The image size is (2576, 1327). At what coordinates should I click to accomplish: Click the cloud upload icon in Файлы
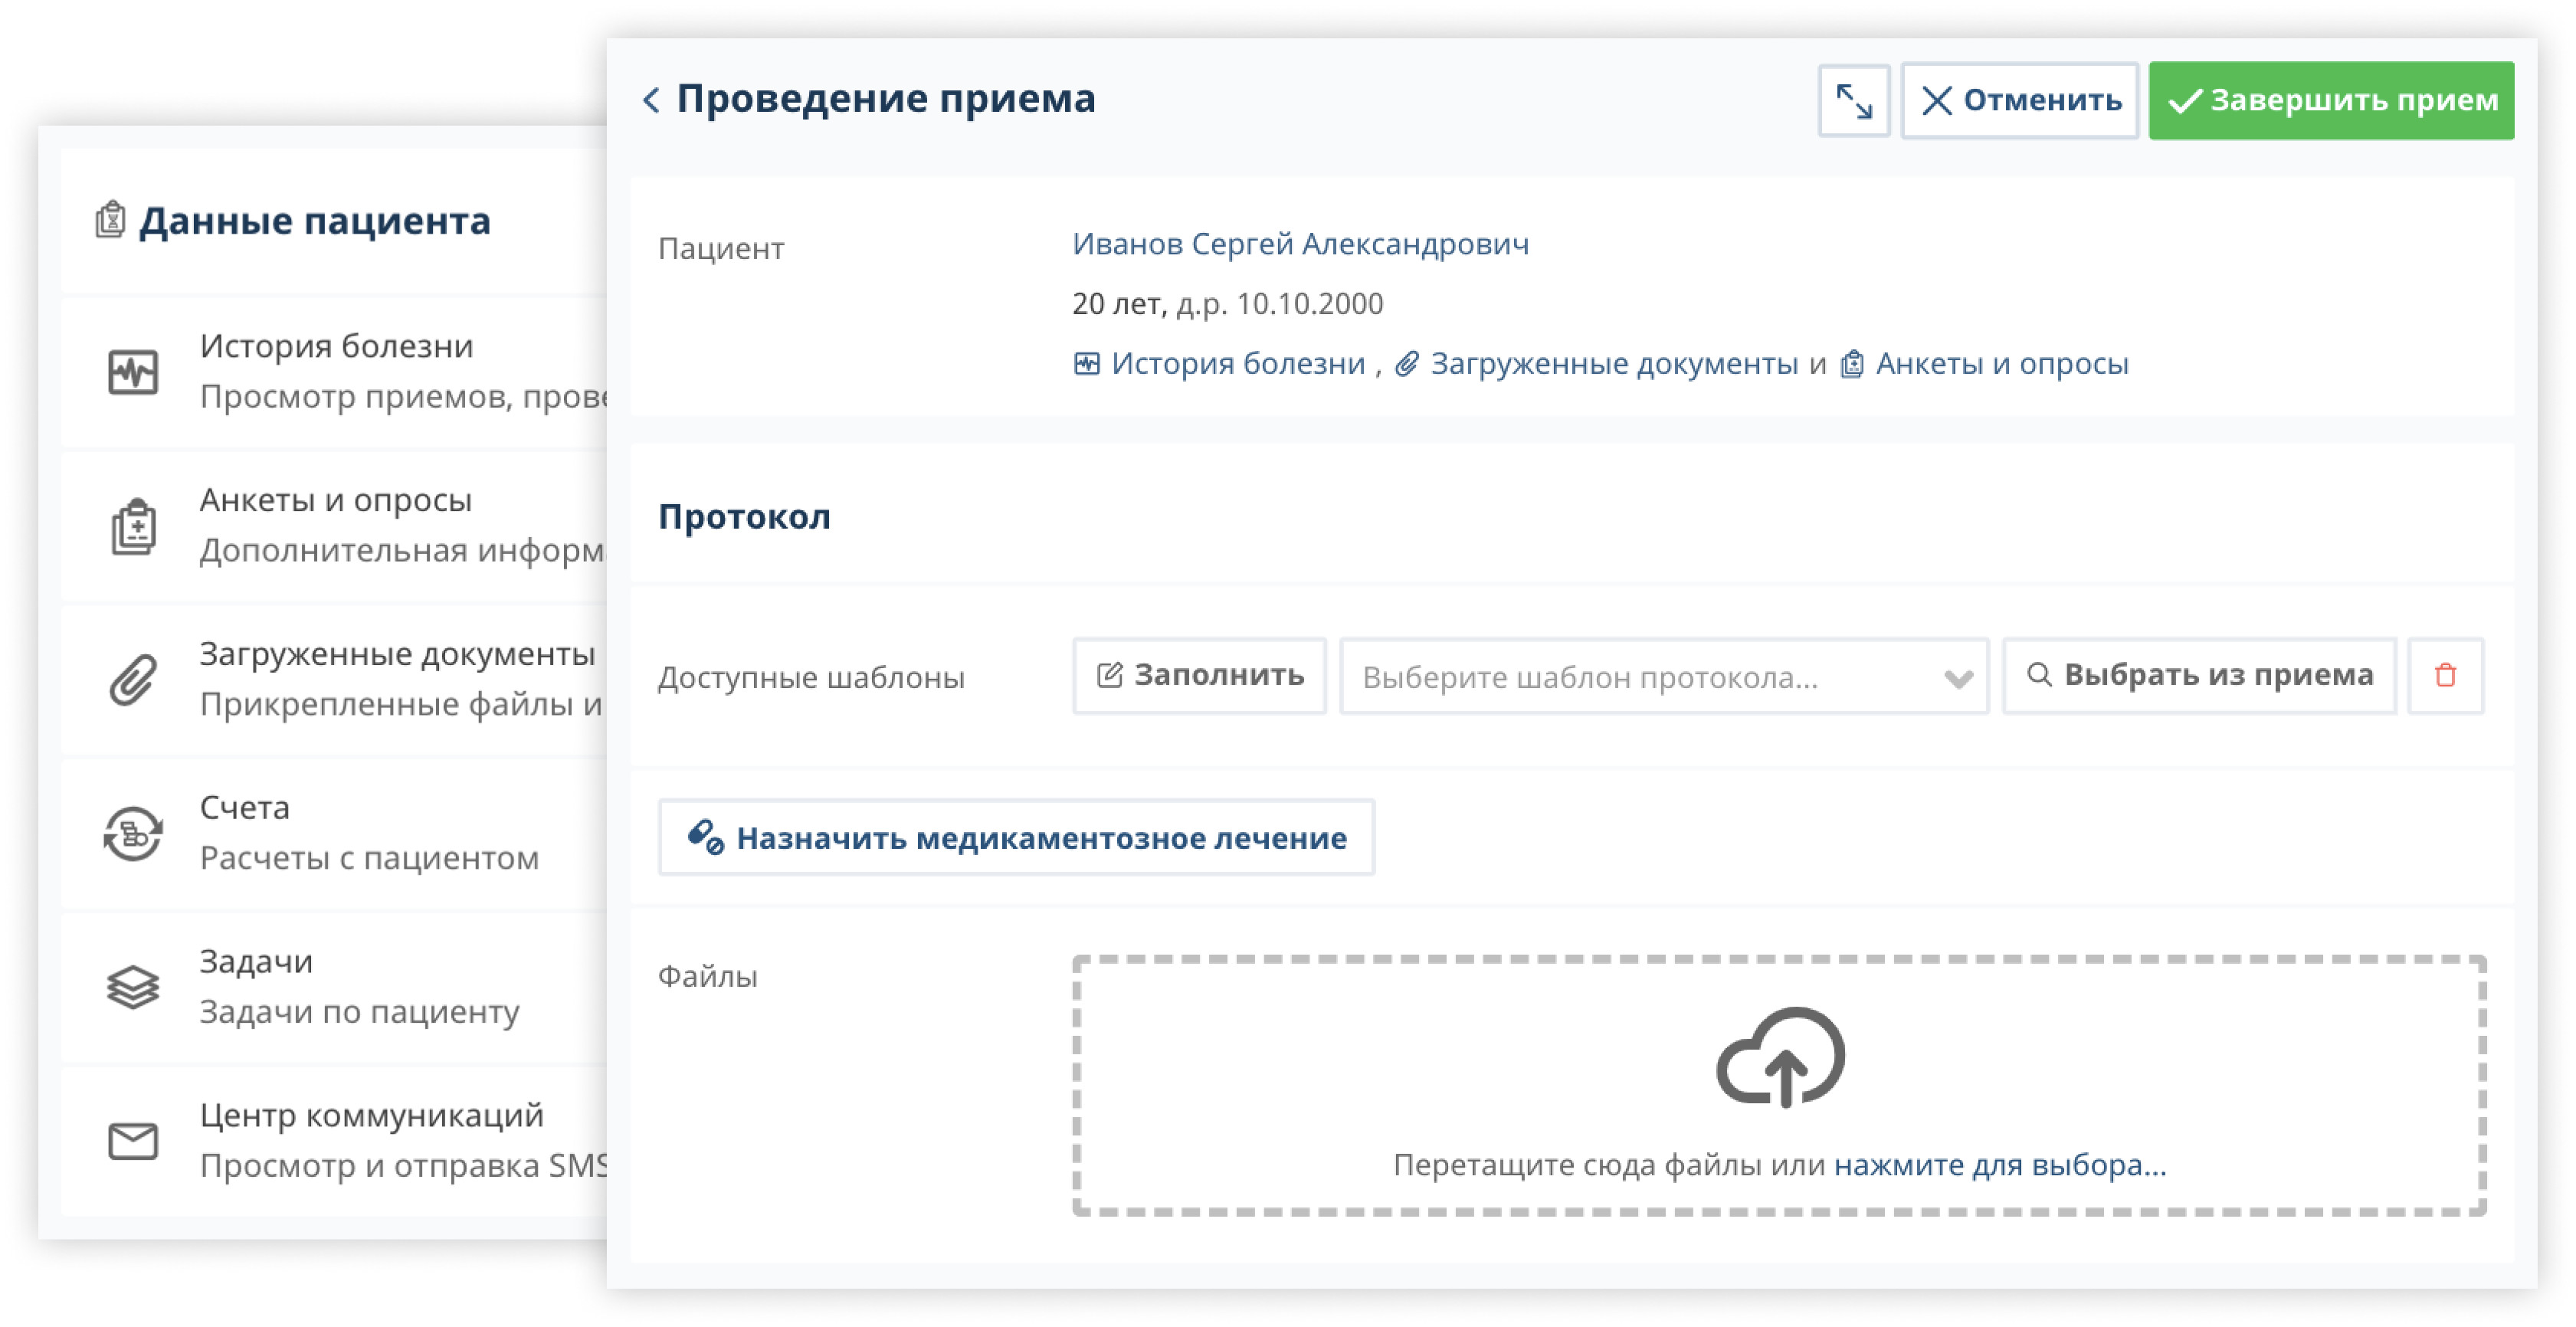coord(1780,1058)
